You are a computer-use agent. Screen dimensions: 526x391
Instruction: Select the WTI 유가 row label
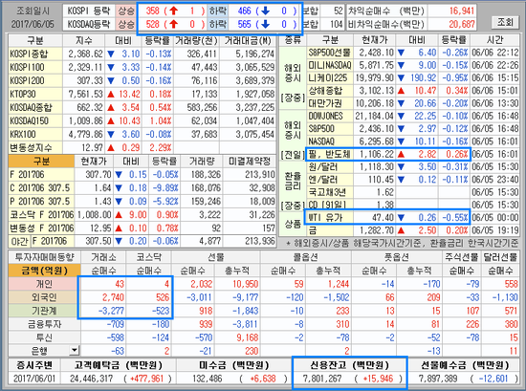point(330,218)
